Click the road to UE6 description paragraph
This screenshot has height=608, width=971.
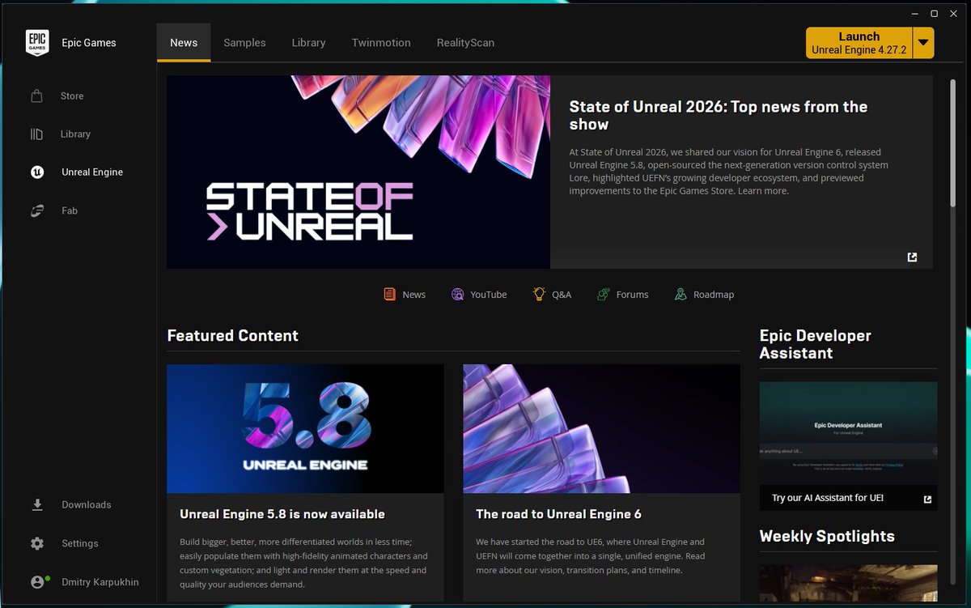coord(591,555)
